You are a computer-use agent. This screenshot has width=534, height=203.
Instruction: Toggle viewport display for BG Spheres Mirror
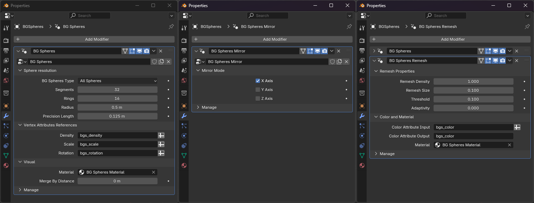(x=317, y=51)
